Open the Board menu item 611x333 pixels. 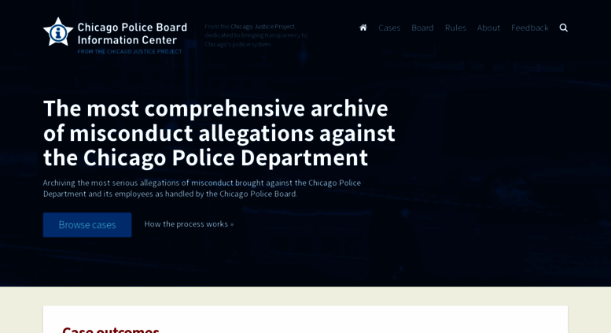pyautogui.click(x=422, y=28)
